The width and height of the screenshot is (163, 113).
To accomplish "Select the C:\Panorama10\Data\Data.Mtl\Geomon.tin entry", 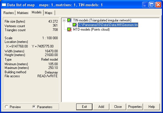I will [x=108, y=25].
